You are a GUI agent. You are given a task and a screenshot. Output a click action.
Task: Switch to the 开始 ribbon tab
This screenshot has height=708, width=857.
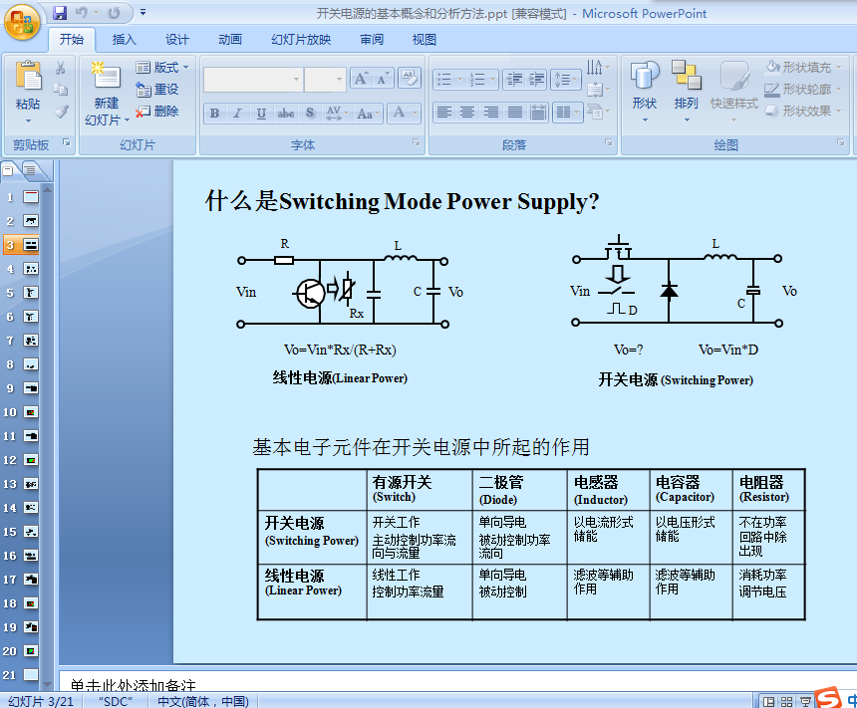pos(72,40)
